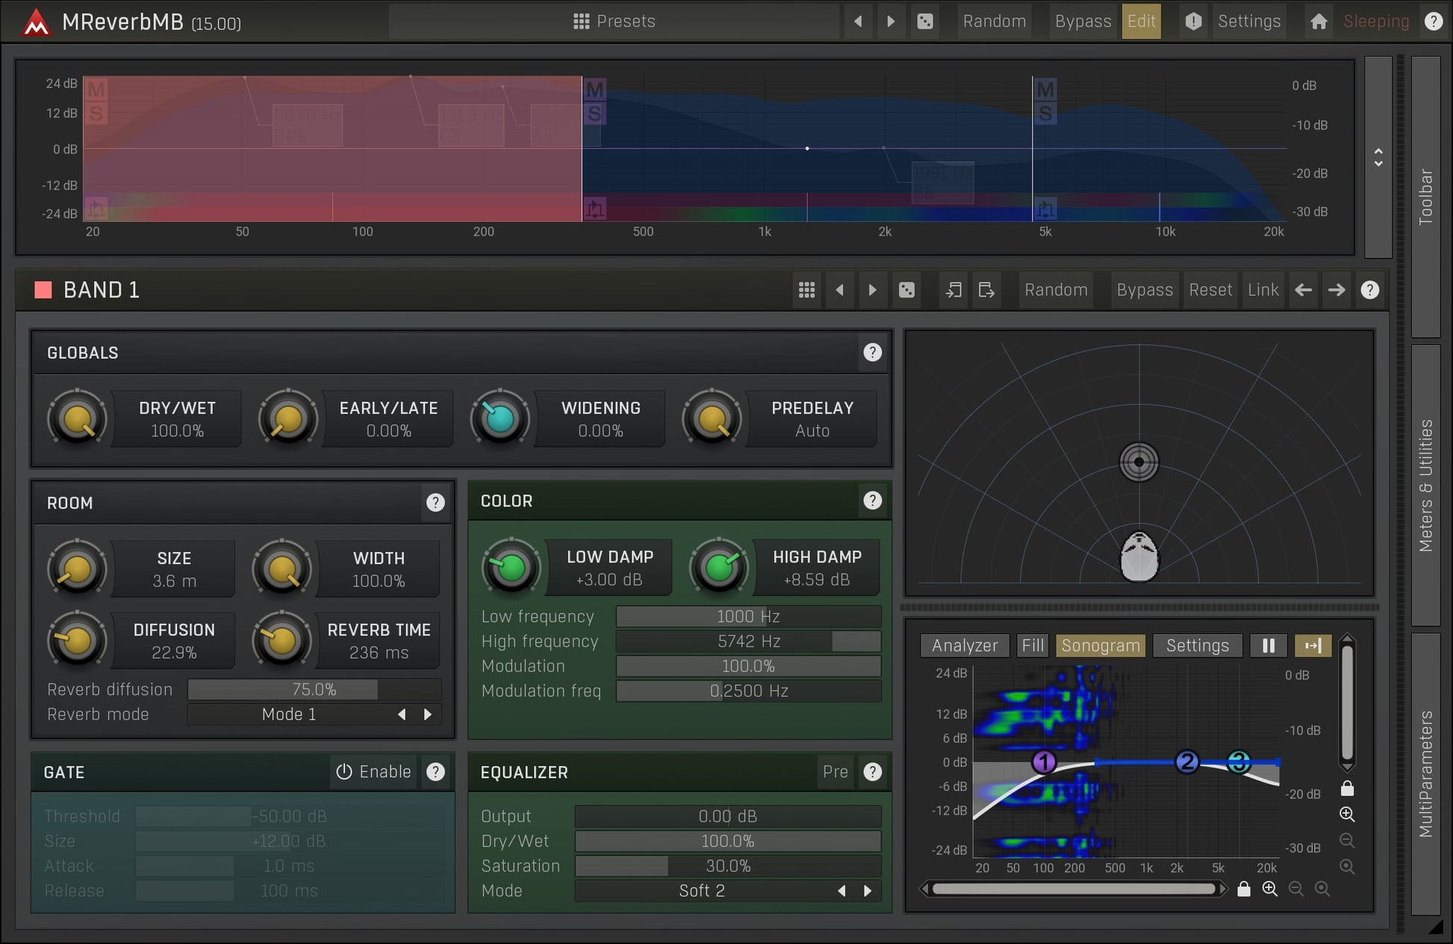1453x944 pixels.
Task: Click the top toolbar randomize dice icon
Action: coord(925,22)
